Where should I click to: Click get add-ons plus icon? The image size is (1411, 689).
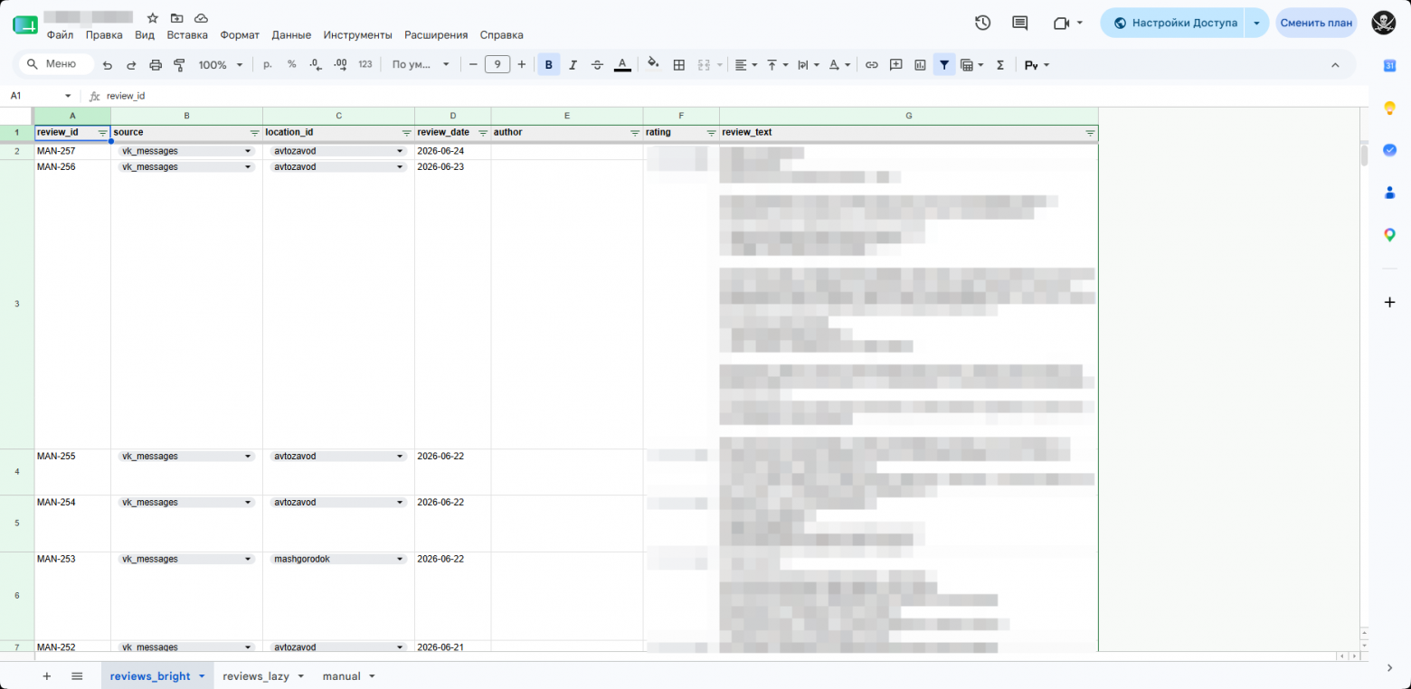[1390, 302]
